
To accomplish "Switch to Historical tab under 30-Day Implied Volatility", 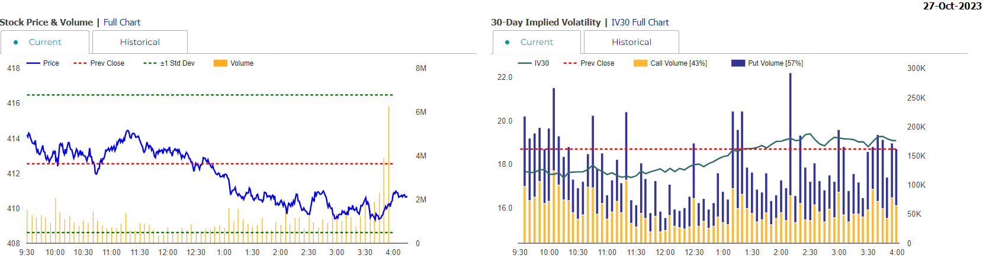I will pos(631,42).
